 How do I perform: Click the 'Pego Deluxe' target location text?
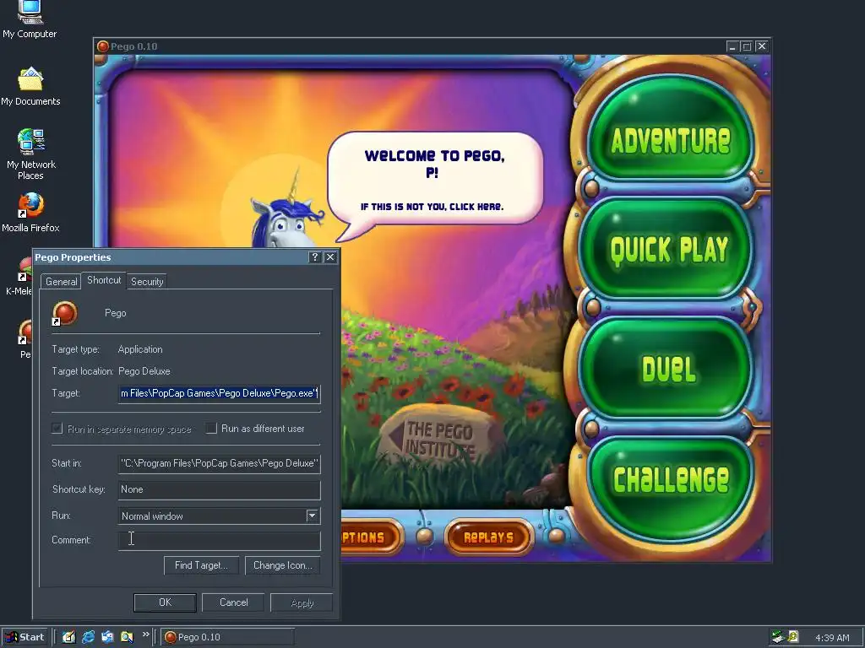144,371
